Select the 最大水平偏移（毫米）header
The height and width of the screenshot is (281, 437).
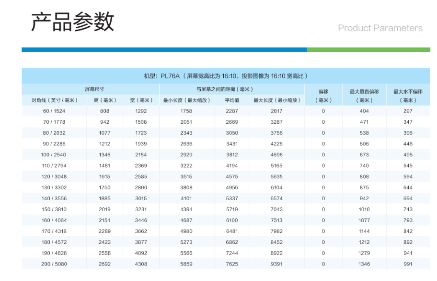click(x=405, y=97)
